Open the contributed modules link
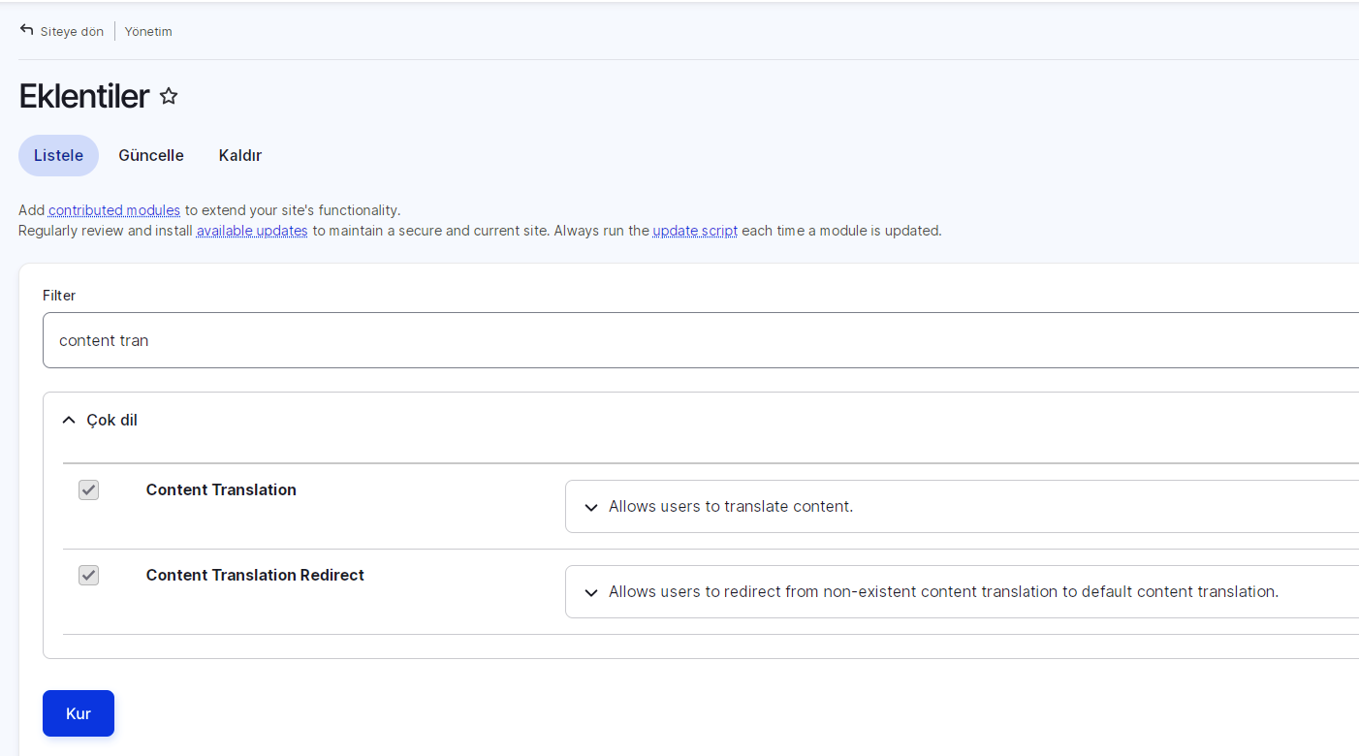Viewport: 1359px width, 756px height. tap(114, 210)
